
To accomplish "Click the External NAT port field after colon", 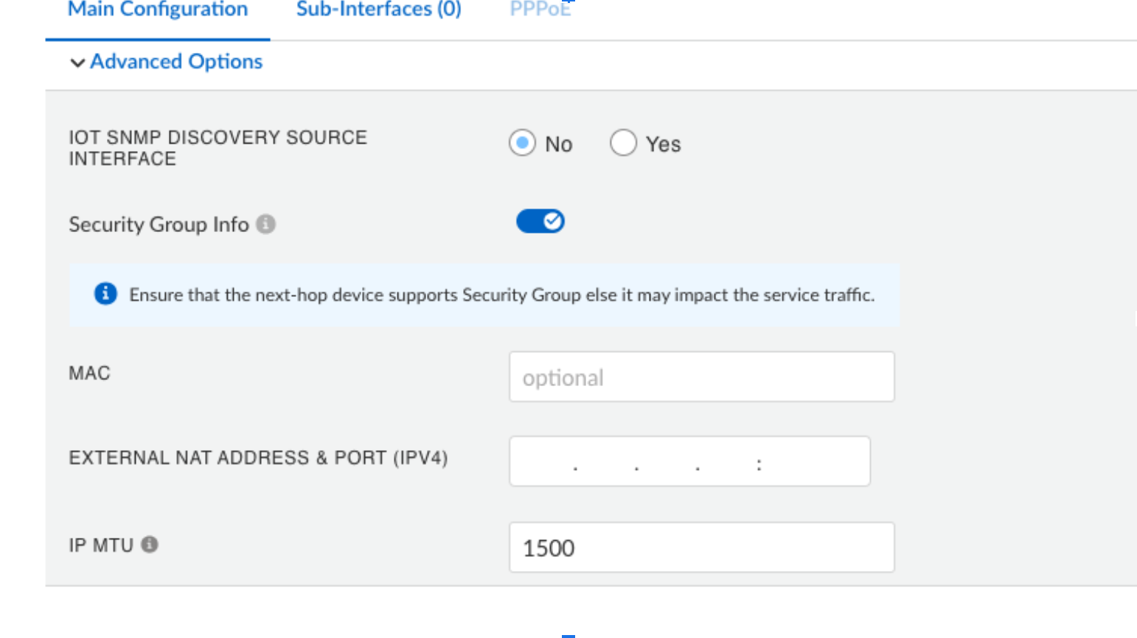I will pos(811,462).
